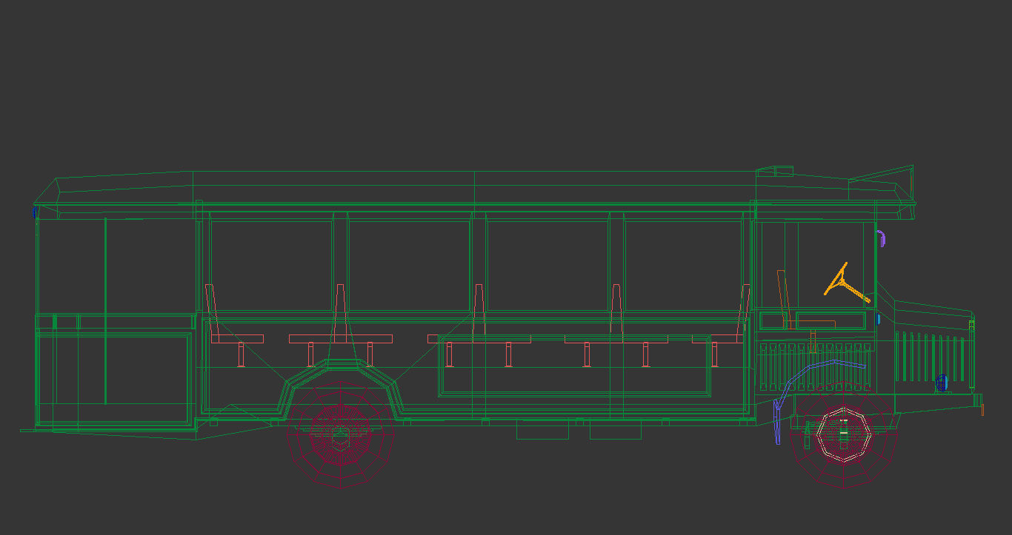Select the blue mud flap behind front wheel
The height and width of the screenshot is (535, 1012).
(776, 423)
